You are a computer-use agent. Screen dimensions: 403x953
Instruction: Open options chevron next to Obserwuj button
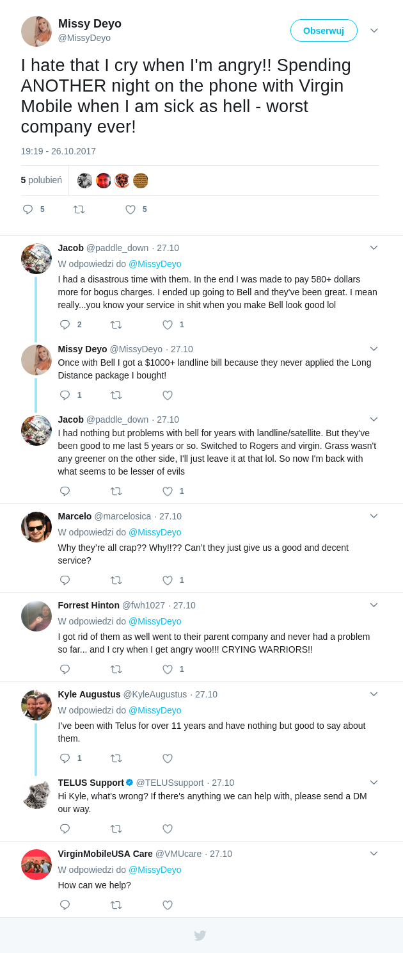coord(374,31)
